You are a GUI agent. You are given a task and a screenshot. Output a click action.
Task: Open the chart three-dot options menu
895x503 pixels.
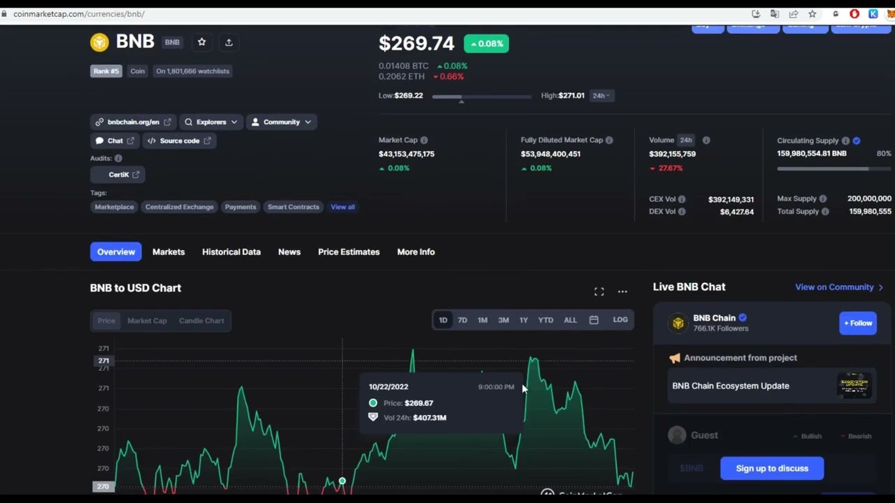622,291
